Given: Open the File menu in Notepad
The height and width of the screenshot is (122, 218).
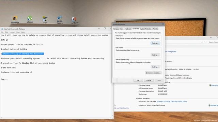Looking at the screenshot, I should tap(2, 32).
